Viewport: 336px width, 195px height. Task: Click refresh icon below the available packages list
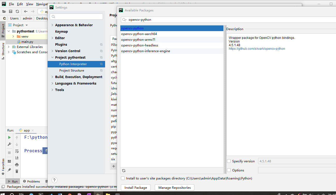pyautogui.click(x=124, y=171)
